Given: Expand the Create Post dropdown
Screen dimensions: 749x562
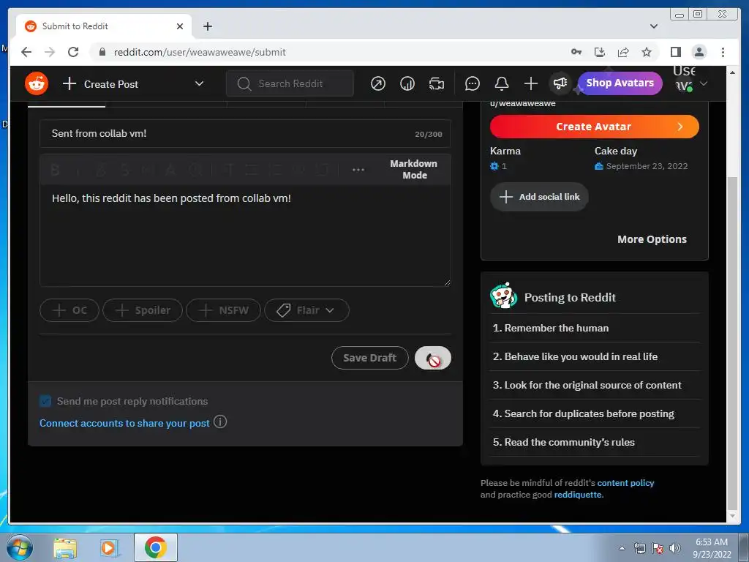Looking at the screenshot, I should pos(199,83).
